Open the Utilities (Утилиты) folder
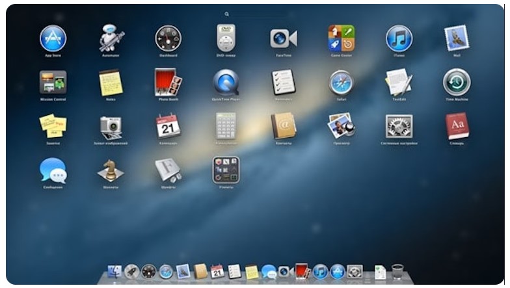The height and width of the screenshot is (288, 510). [226, 170]
